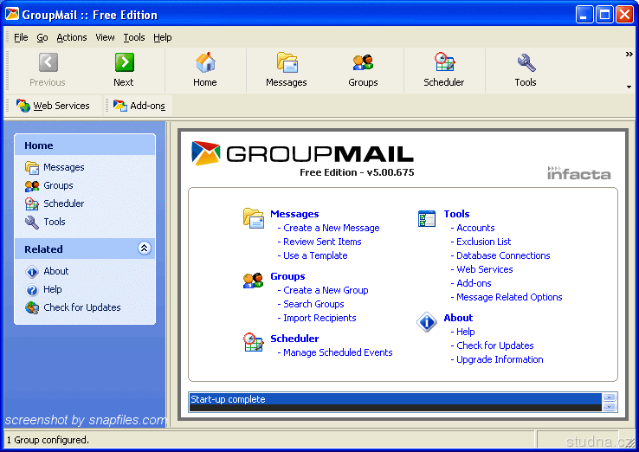Open the Go menu

click(42, 37)
